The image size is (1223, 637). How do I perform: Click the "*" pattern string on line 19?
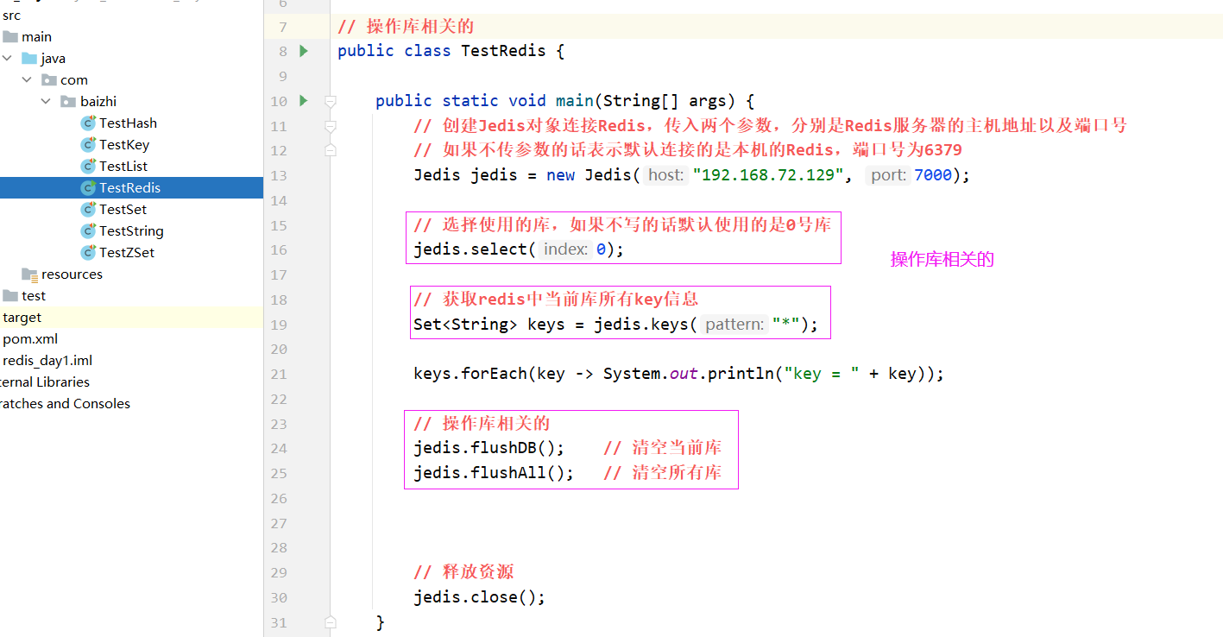[785, 325]
